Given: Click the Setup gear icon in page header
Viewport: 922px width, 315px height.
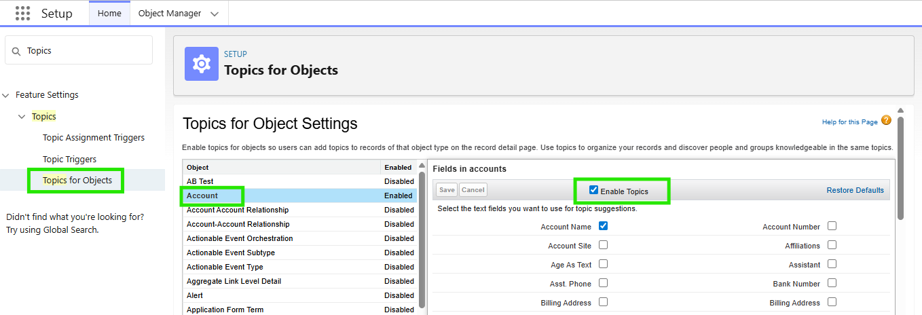Looking at the screenshot, I should 202,64.
